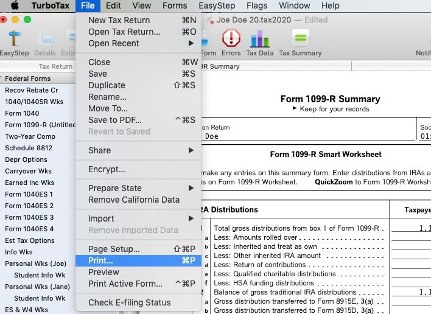The width and height of the screenshot is (431, 314).
Task: Choose Page Setup... menu item
Action: pos(139,249)
